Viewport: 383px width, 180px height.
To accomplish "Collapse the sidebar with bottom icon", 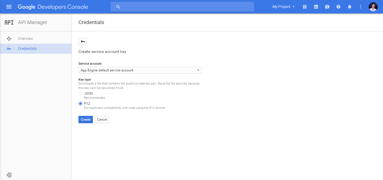I will [x=9, y=175].
